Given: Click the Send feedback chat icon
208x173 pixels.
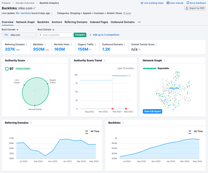Looking at the screenshot, I should [x=188, y=3].
